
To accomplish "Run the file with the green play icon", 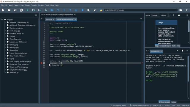I will [28, 10].
